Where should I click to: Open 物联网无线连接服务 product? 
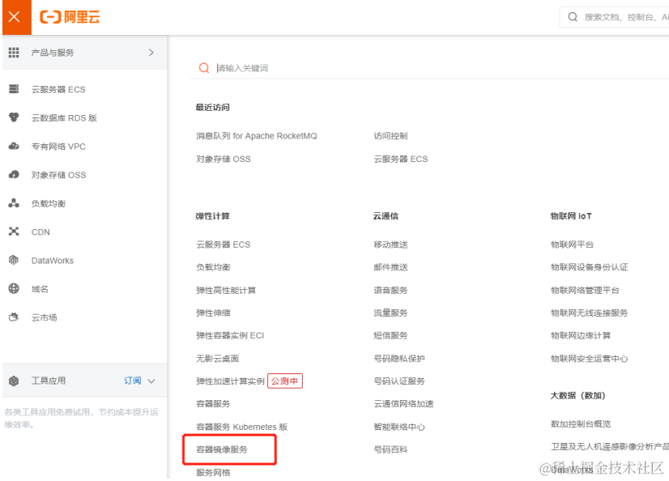point(589,313)
